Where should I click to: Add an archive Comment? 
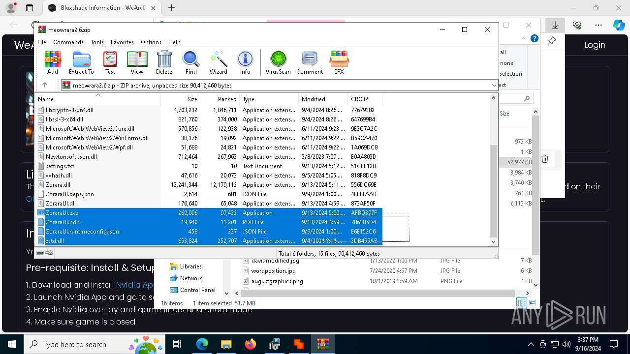tap(310, 62)
